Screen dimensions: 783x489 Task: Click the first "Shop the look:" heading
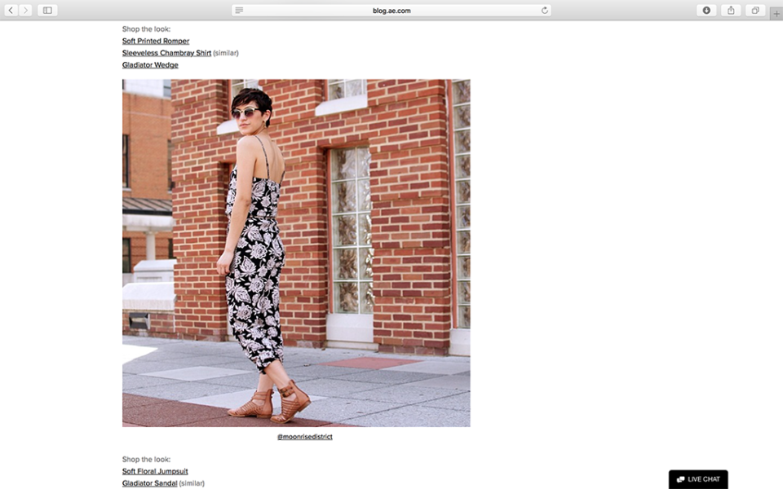pyautogui.click(x=146, y=29)
